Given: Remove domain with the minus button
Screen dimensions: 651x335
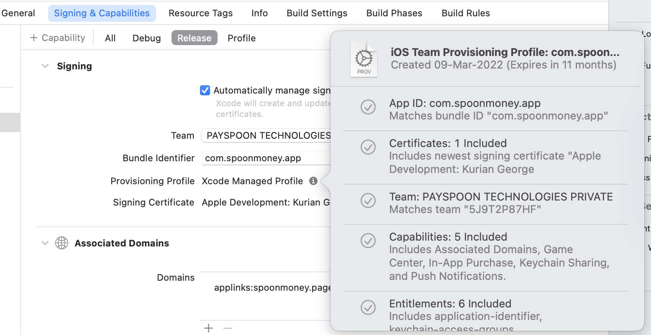Looking at the screenshot, I should tap(228, 328).
